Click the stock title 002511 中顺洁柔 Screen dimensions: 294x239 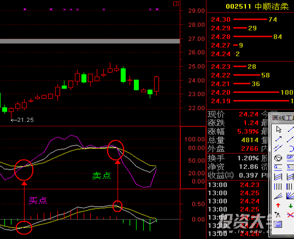pyautogui.click(x=257, y=7)
